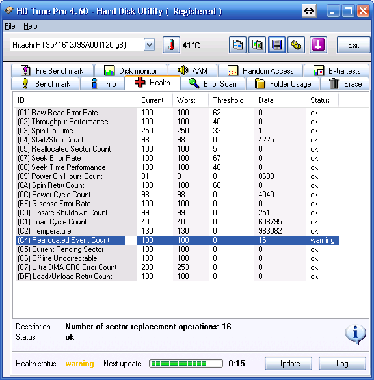Select the (DF) Load/Unload Retry Count row
Viewport: 374px width, 380px height.
tap(178, 277)
